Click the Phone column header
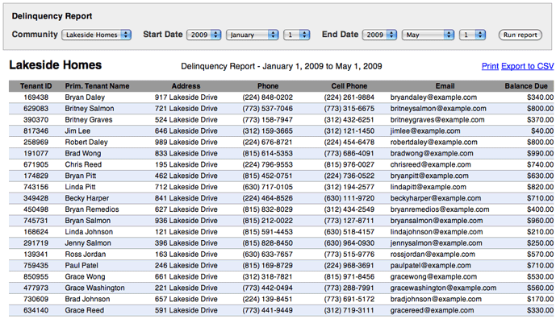 [268, 86]
